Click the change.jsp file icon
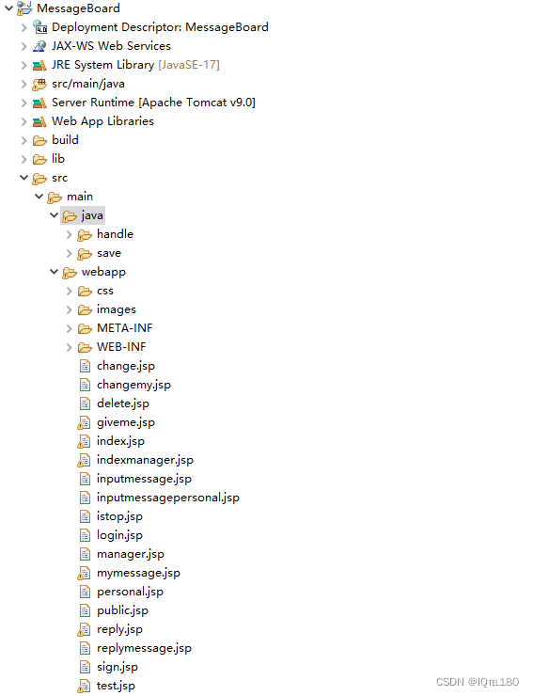The width and height of the screenshot is (533, 696). 85,366
